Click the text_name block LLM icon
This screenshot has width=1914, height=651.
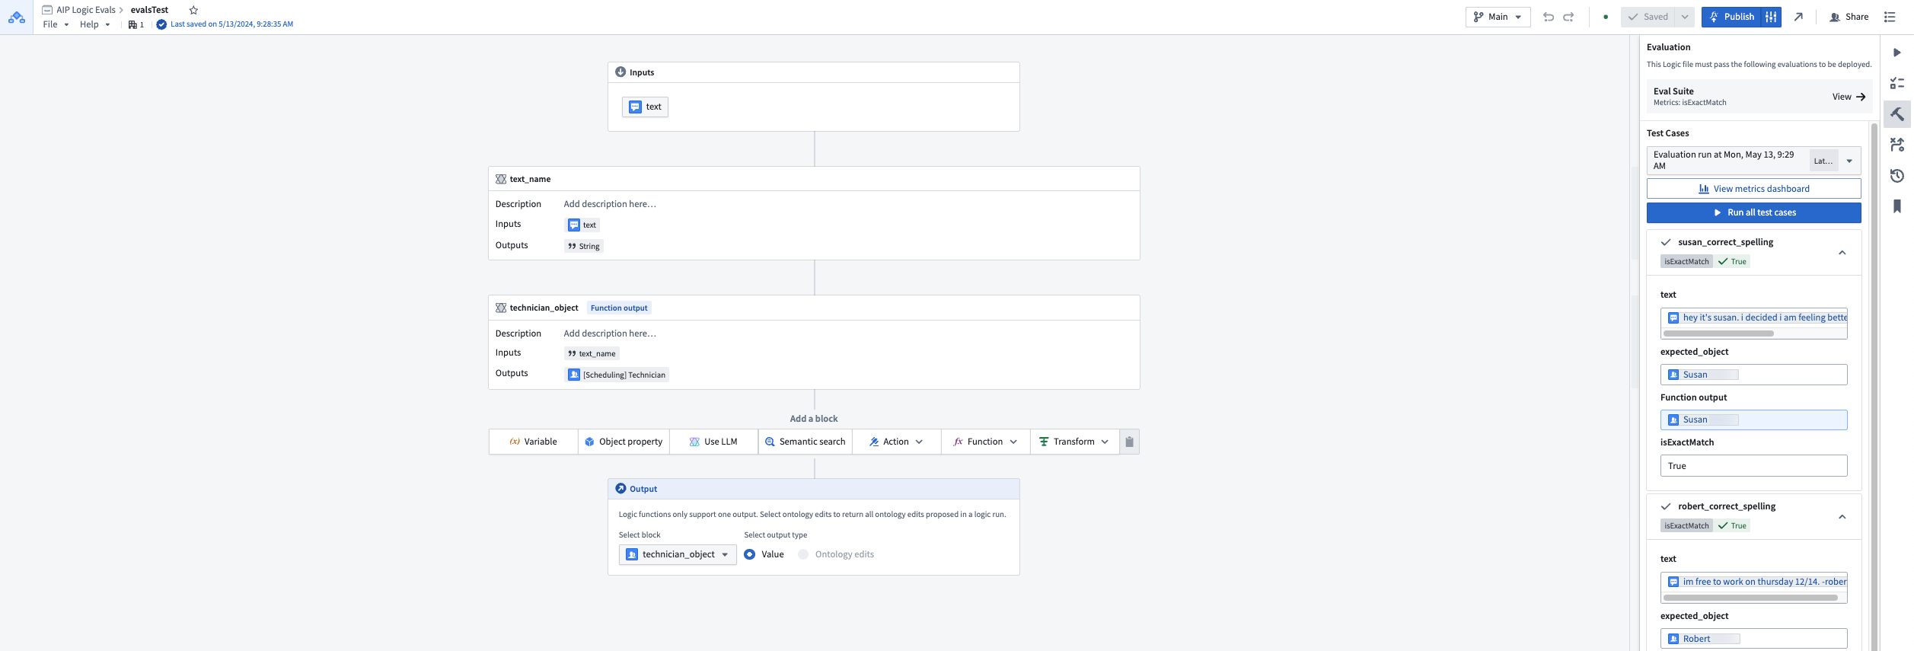pos(501,179)
